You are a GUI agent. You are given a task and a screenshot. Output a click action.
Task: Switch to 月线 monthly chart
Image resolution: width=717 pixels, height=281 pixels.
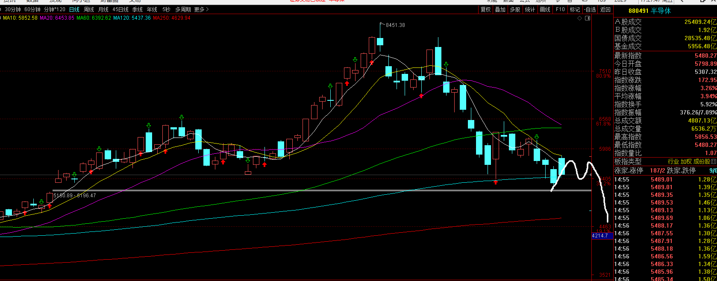coord(103,9)
